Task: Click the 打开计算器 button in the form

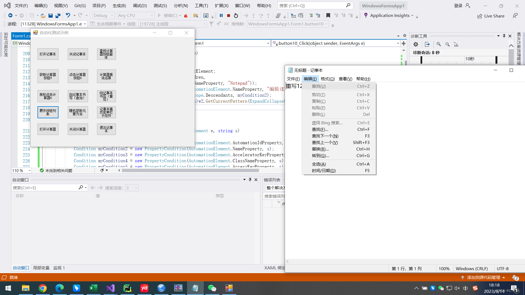Action: pyautogui.click(x=48, y=129)
